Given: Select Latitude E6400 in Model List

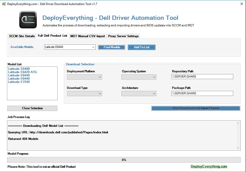Looking at the screenshot, I should pyautogui.click(x=19, y=69).
